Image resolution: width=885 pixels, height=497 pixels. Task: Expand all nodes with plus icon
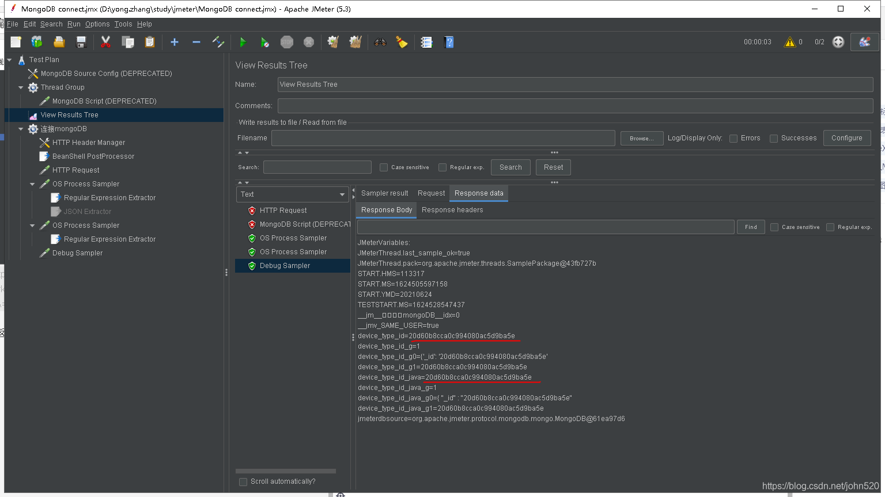(175, 42)
